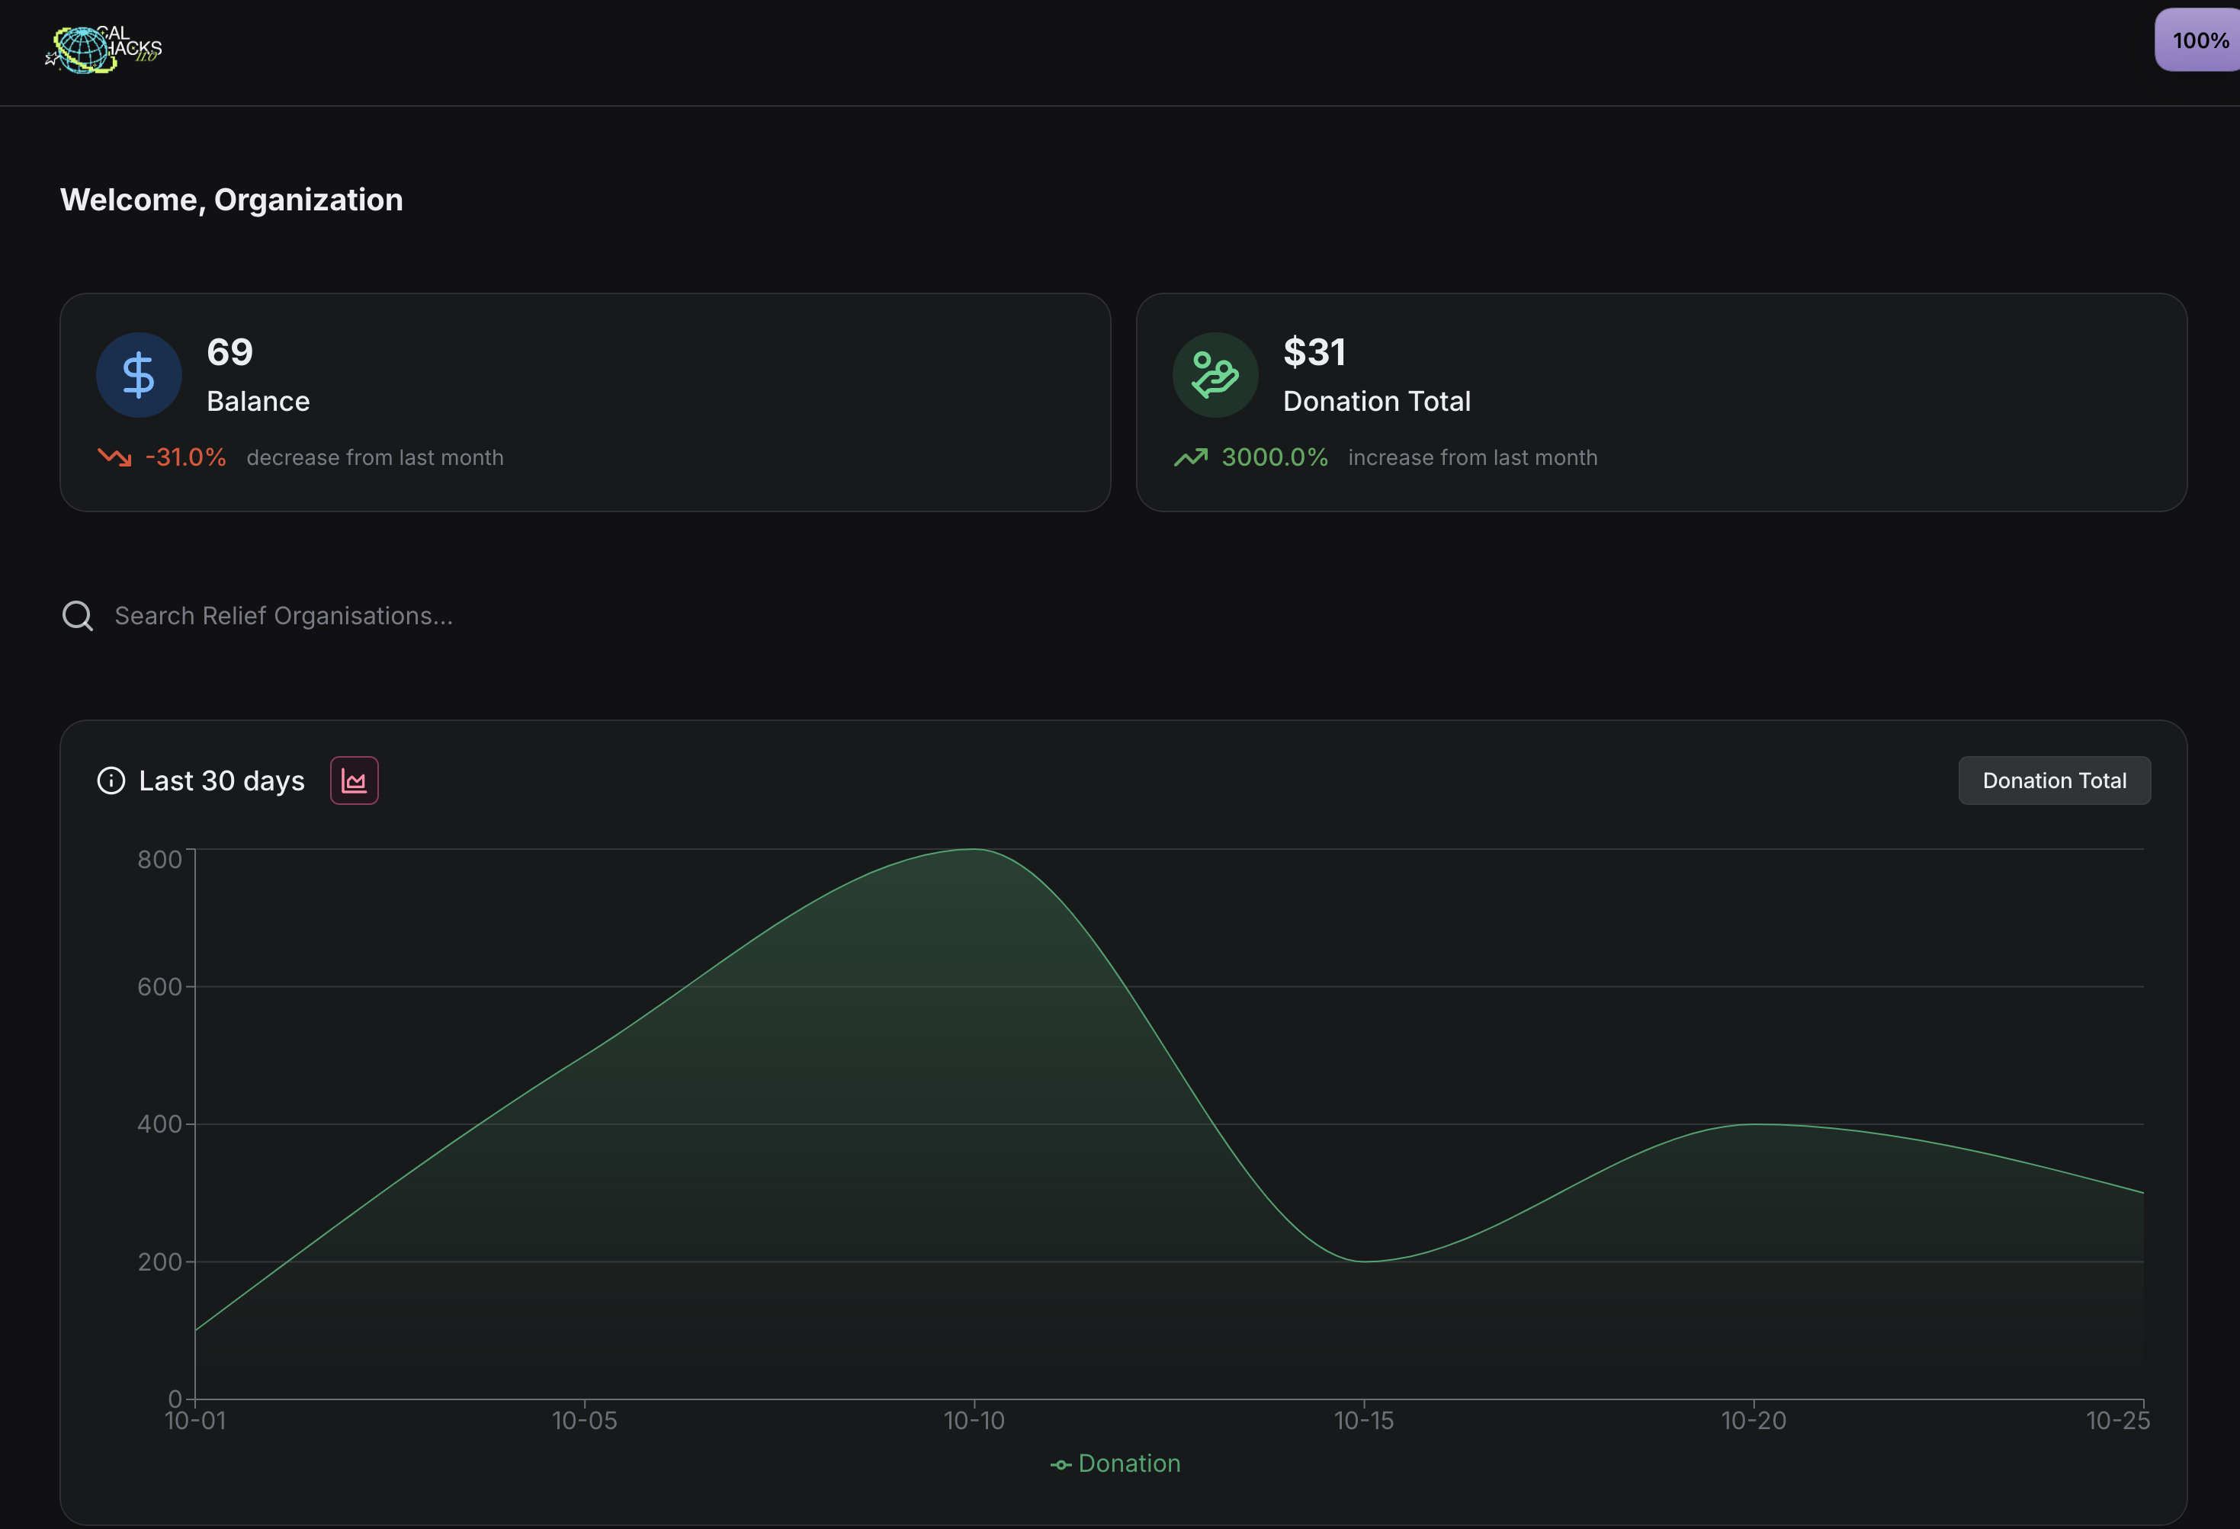Click the search magnifying glass icon
This screenshot has width=2240, height=1529.
pyautogui.click(x=78, y=616)
